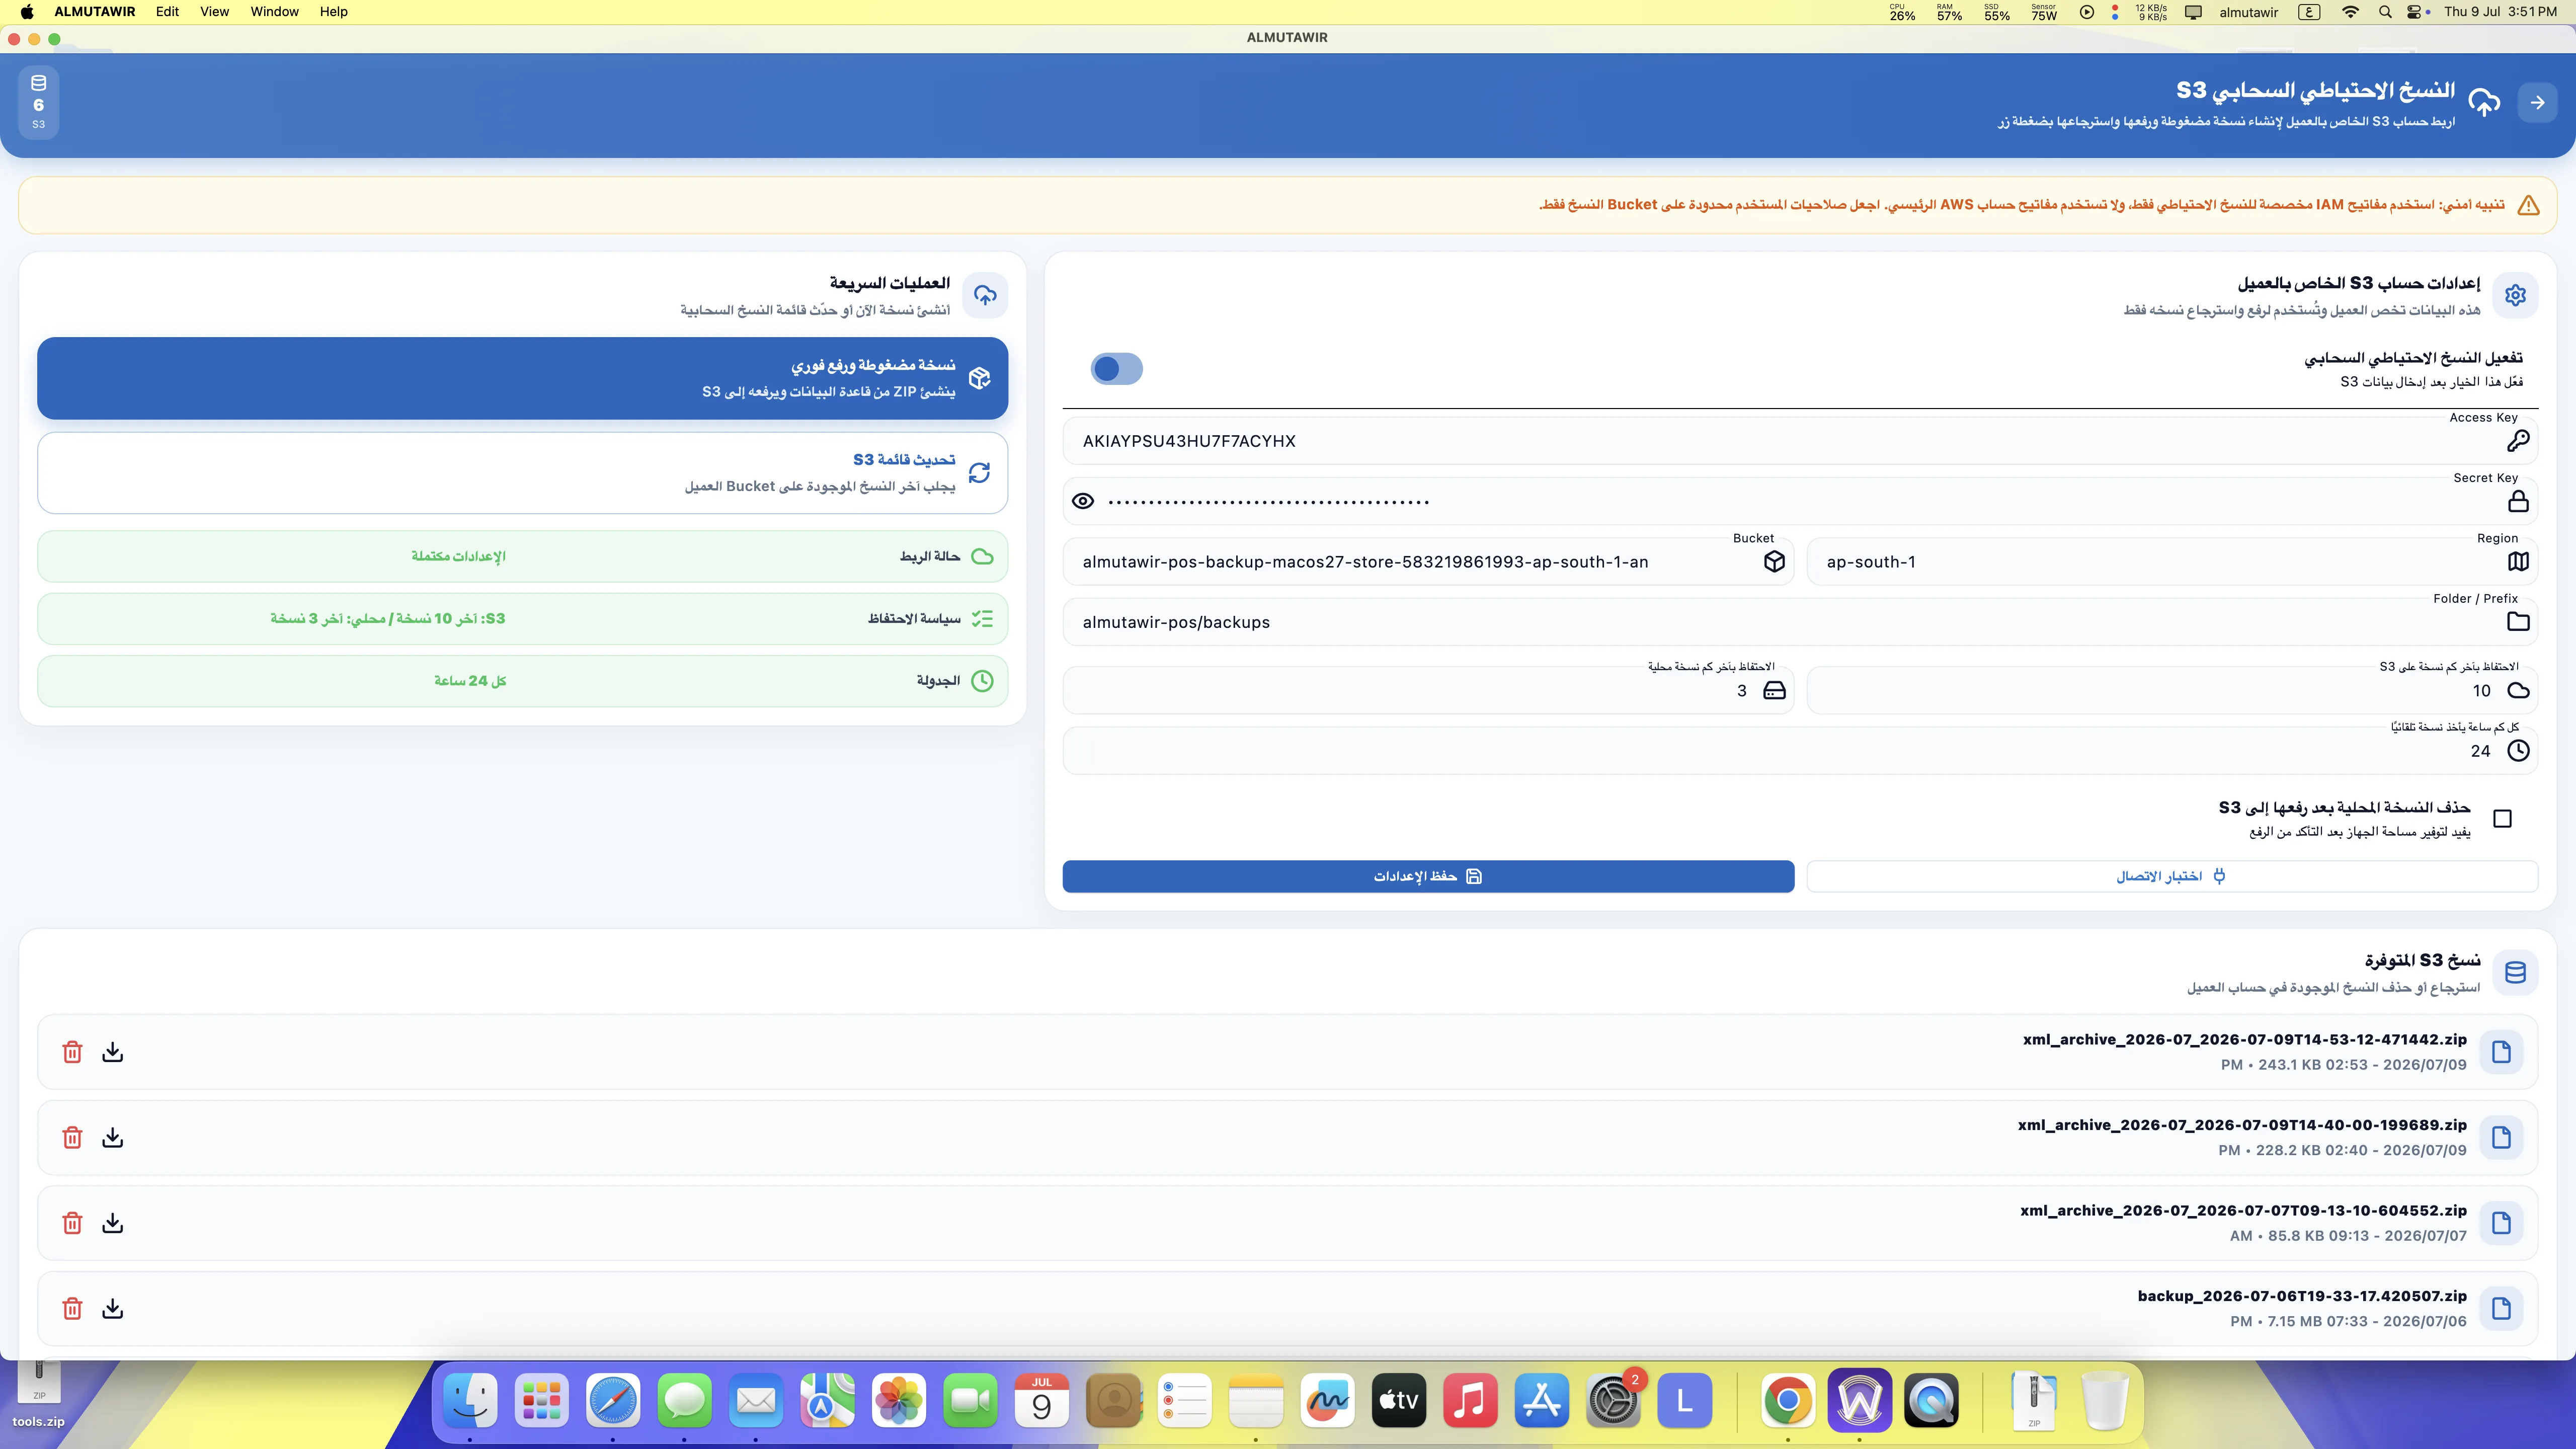Click the database icon of available backups
The width and height of the screenshot is (2576, 1449).
point(2515,972)
